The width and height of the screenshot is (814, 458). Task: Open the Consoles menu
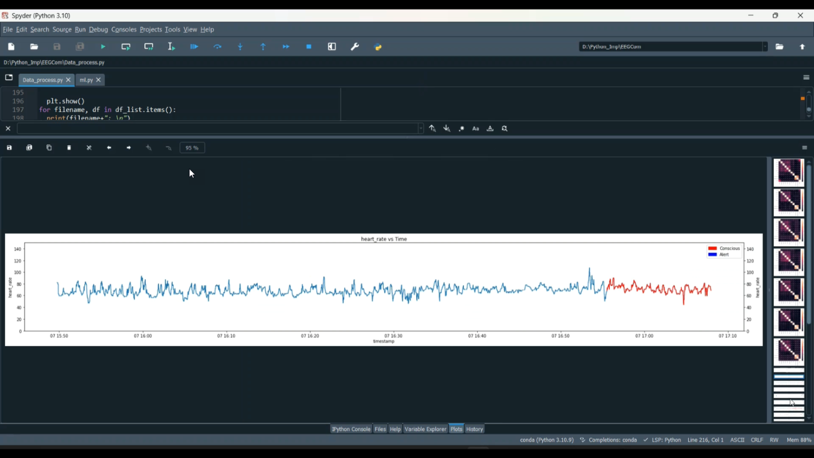click(x=124, y=30)
